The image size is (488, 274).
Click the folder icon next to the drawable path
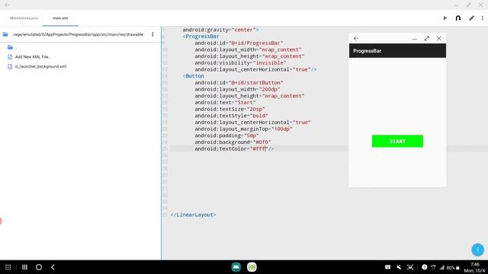pyautogui.click(x=5, y=34)
